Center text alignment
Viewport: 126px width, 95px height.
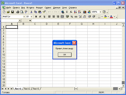(54, 17)
